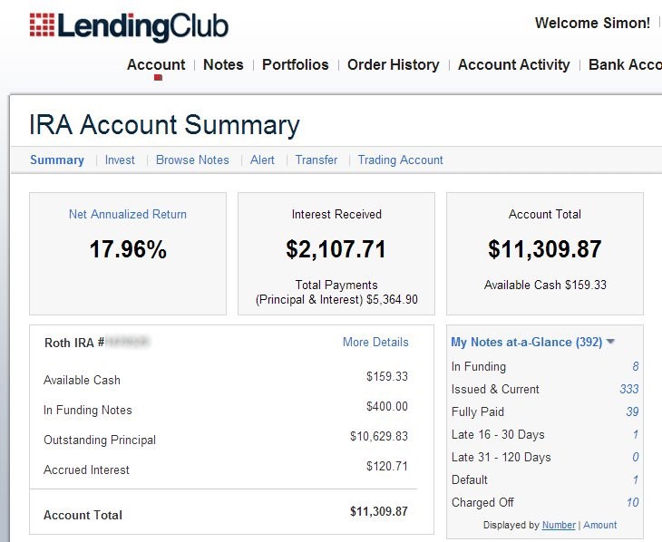Expand My Notes at-a-Glance dropdown arrow

coord(610,342)
